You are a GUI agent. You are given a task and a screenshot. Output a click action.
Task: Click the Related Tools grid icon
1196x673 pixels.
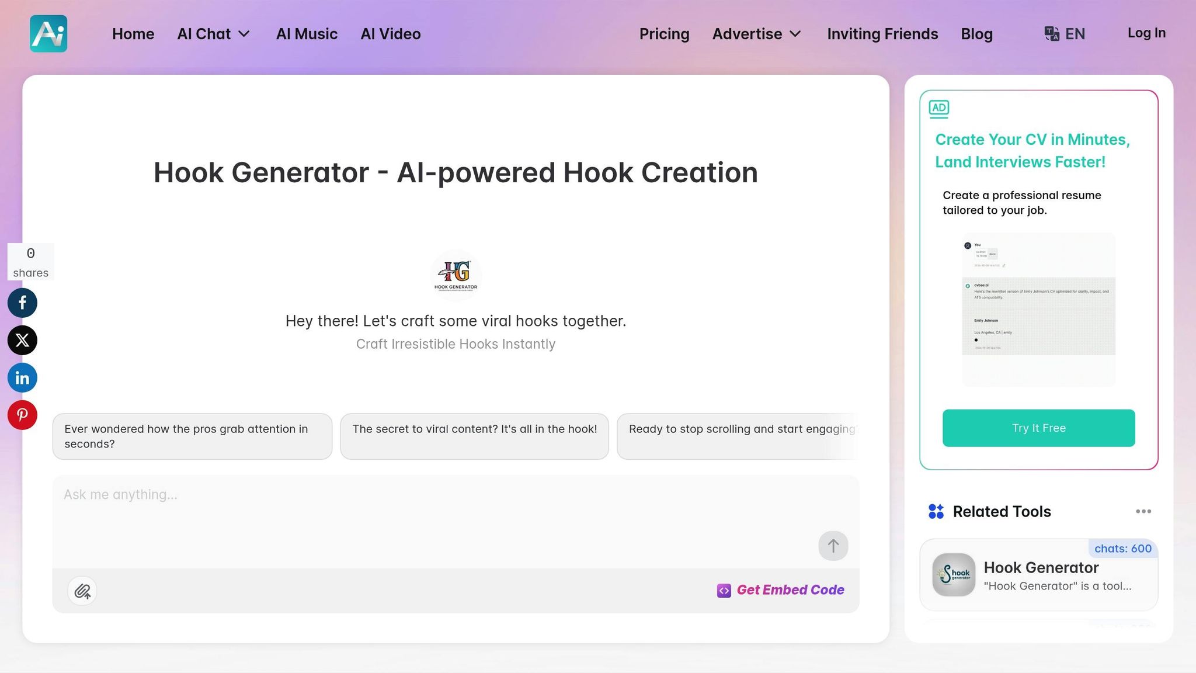click(936, 512)
